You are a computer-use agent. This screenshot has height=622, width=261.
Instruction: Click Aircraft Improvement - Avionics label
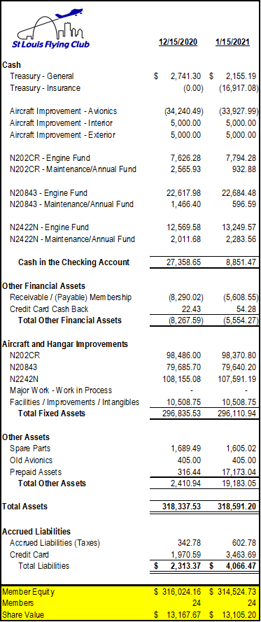tap(64, 111)
